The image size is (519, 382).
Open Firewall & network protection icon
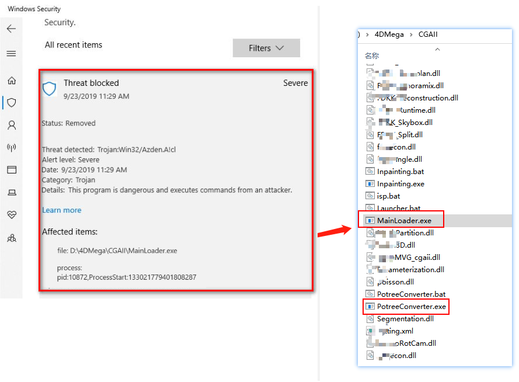[11, 147]
